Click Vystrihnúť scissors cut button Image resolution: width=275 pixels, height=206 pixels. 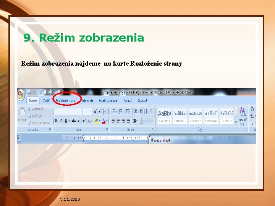tap(36, 109)
